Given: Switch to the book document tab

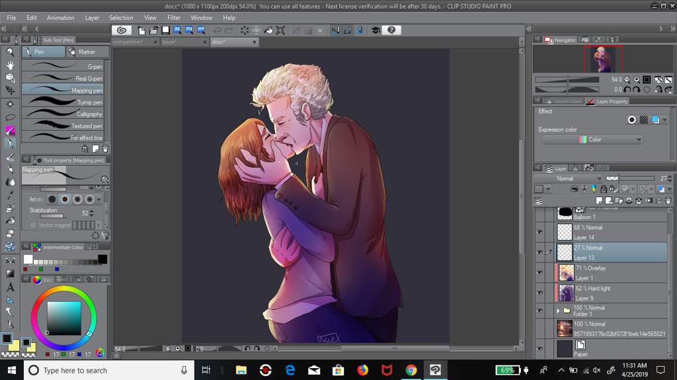Looking at the screenshot, I should (x=184, y=42).
